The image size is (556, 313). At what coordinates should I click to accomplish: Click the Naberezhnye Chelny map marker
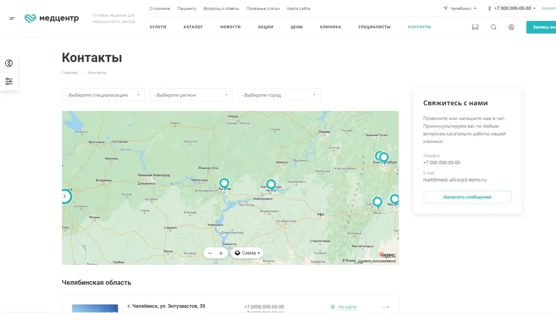pyautogui.click(x=271, y=186)
